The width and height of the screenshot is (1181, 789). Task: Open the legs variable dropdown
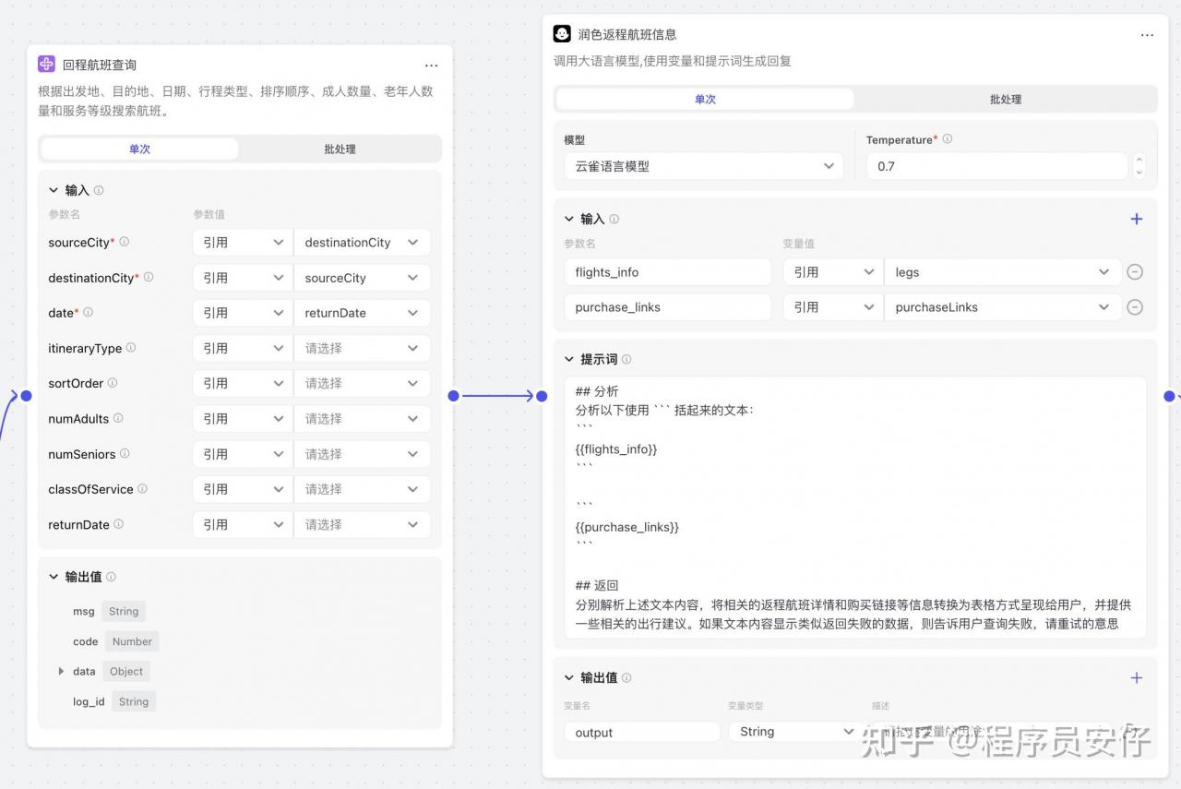pos(1003,272)
